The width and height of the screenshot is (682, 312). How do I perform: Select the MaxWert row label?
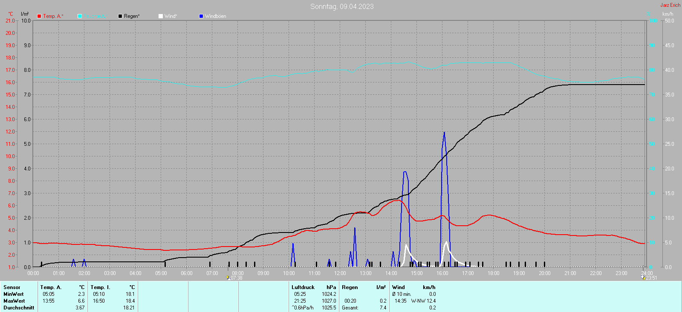(14, 301)
